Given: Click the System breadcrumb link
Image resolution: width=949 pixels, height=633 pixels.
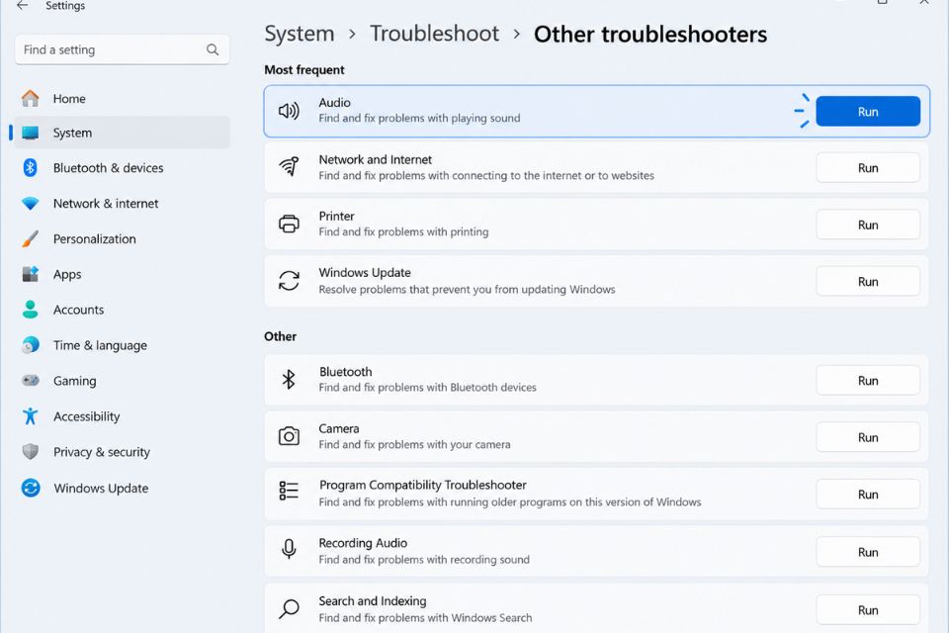Looking at the screenshot, I should coord(299,34).
